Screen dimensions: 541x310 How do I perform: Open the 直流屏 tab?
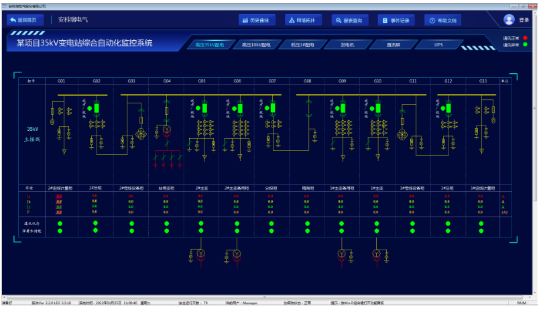(x=393, y=45)
